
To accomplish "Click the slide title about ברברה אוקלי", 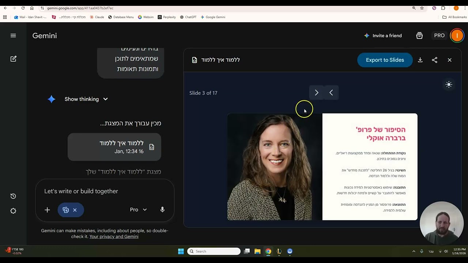I will [x=381, y=133].
